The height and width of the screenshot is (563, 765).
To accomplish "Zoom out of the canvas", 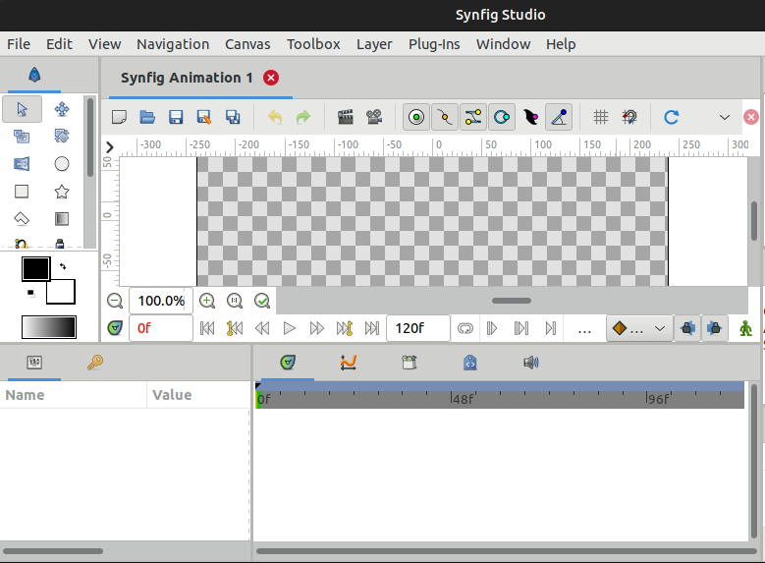I will (115, 301).
